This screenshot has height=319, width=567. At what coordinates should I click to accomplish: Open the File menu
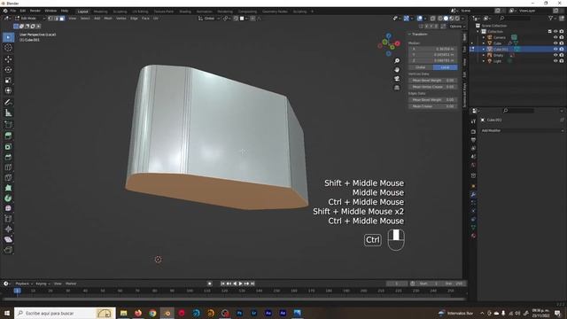pos(13,11)
